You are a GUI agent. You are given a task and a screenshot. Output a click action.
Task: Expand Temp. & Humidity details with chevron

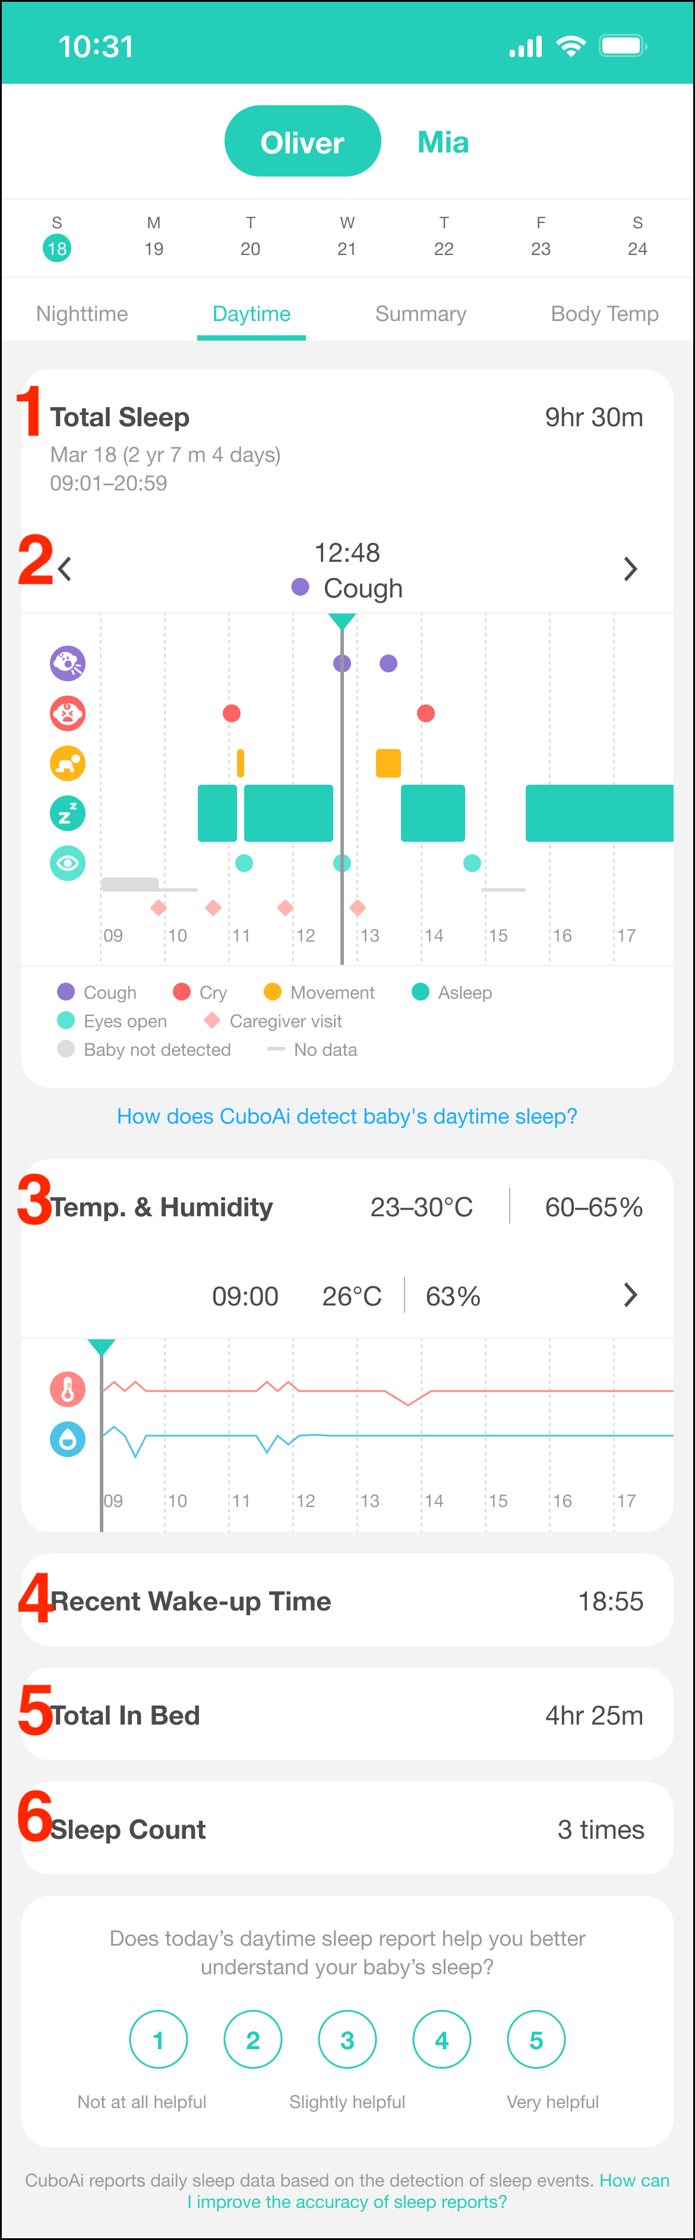coord(631,1295)
